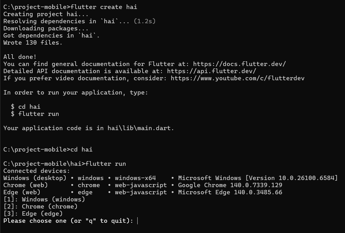The image size is (345, 233).
Task: Click the "Chrome (web)" device name
Action: click(x=25, y=185)
